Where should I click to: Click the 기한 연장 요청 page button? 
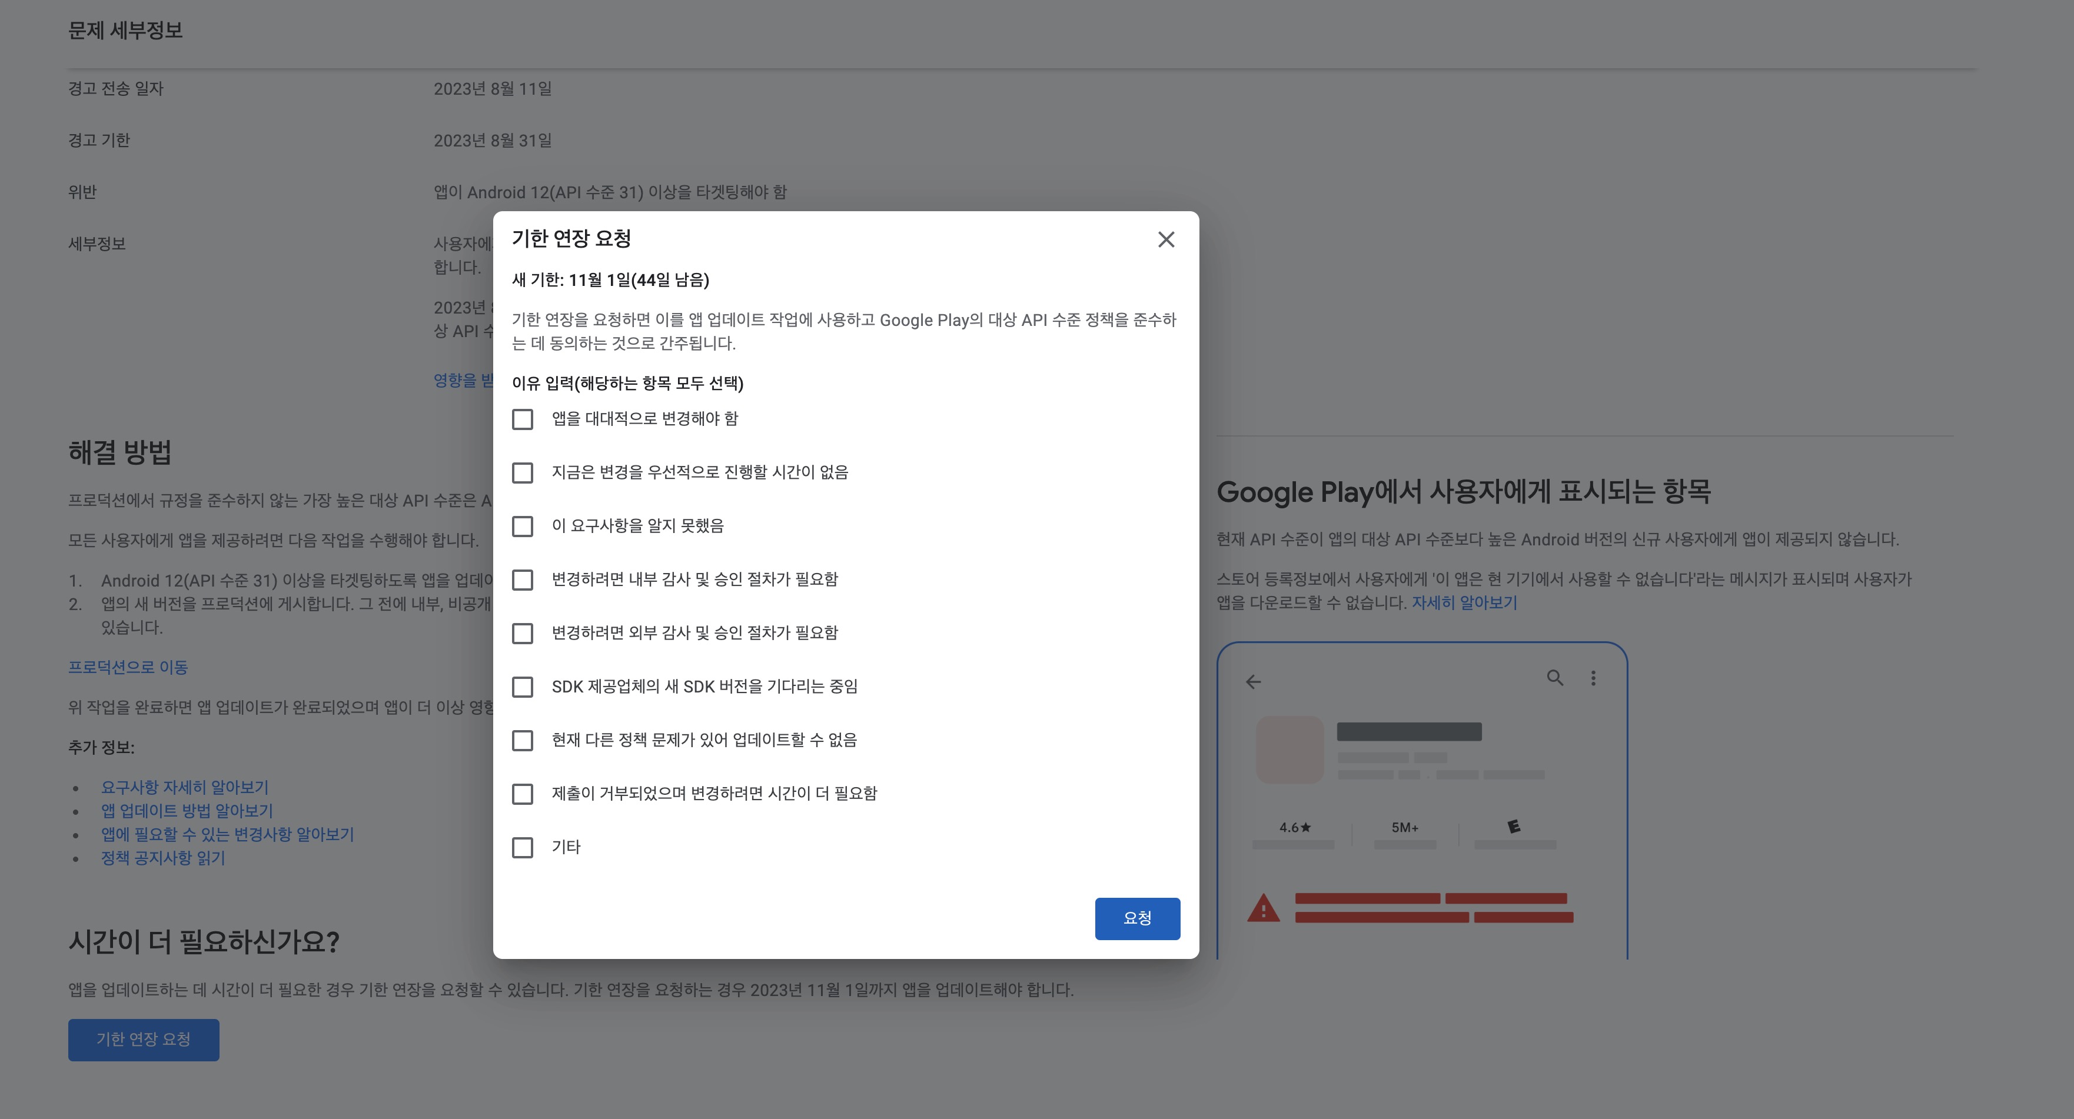pyautogui.click(x=144, y=1040)
